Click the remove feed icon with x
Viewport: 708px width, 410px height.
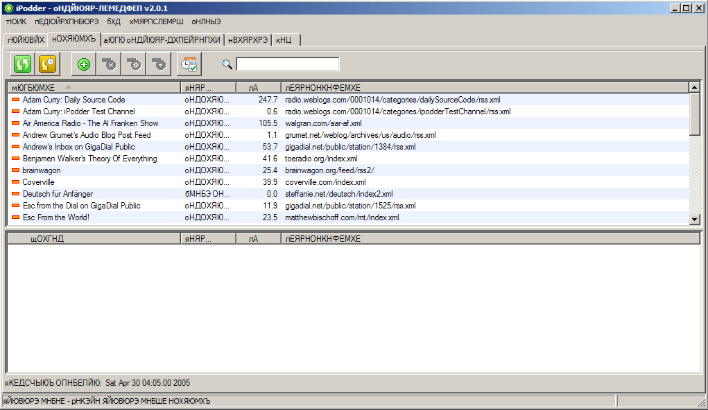[x=109, y=64]
